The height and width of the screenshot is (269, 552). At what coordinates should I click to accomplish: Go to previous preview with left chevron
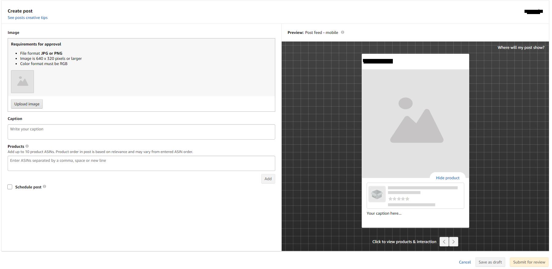tap(444, 242)
